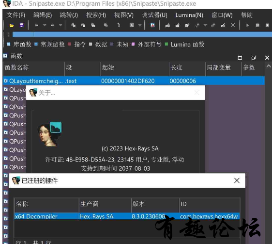Click the open file folder icon

[x=12, y=25]
